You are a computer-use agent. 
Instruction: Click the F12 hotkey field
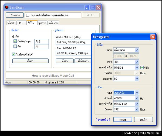[x=41, y=41]
